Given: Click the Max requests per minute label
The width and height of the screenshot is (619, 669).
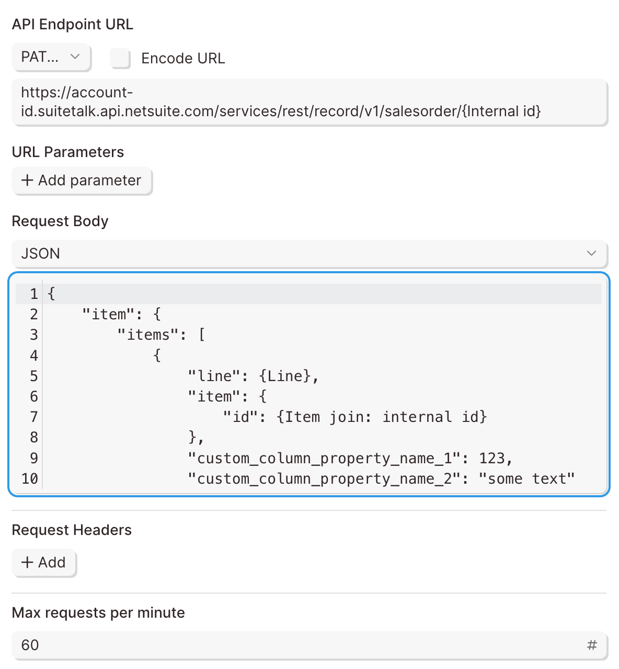Looking at the screenshot, I should [98, 613].
